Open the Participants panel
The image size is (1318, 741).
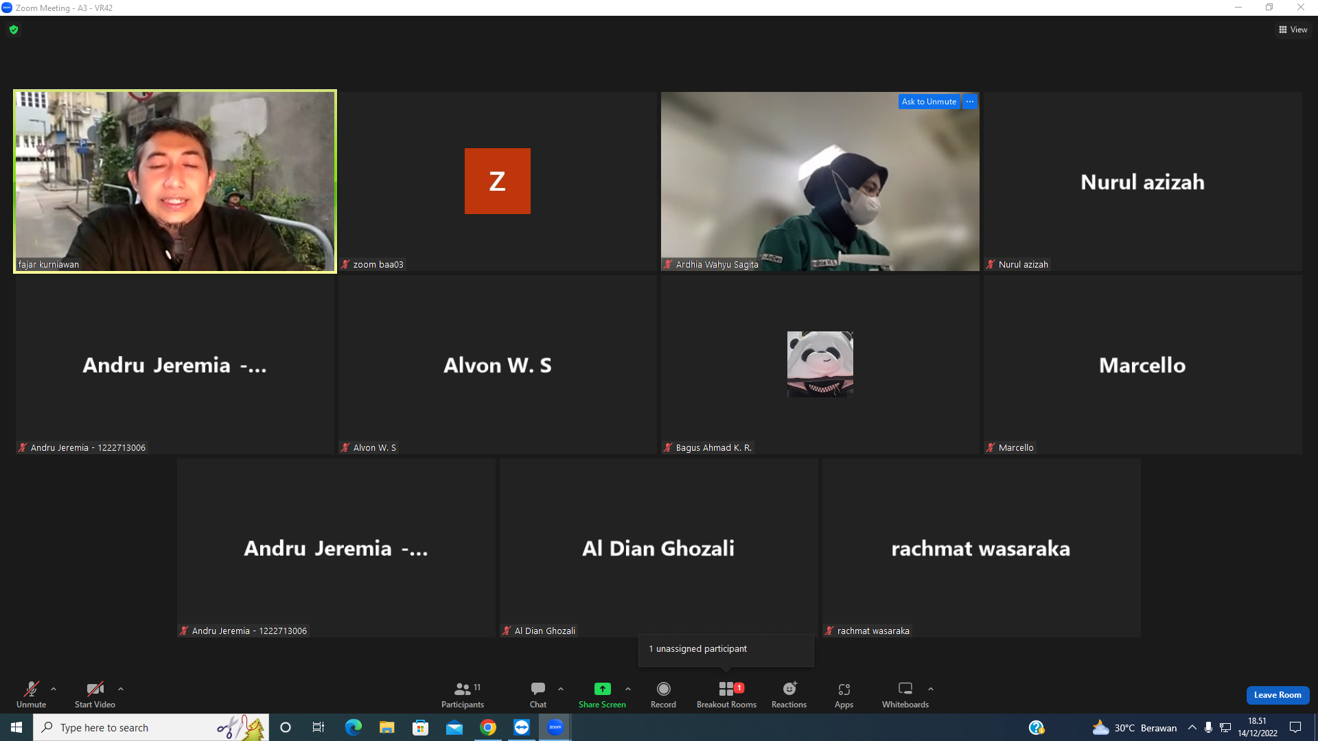pyautogui.click(x=463, y=694)
